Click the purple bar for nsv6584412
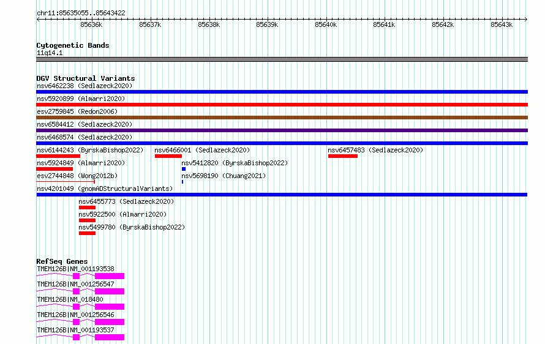 [x=282, y=130]
